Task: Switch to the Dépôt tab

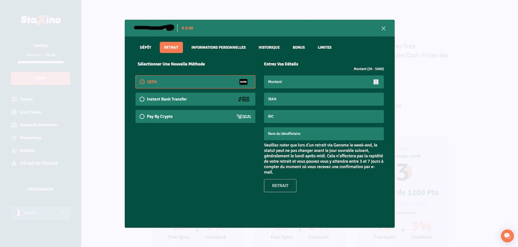Action: 145,47
